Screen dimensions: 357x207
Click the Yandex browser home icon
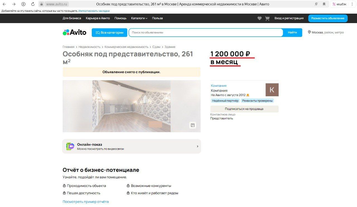[23, 4]
